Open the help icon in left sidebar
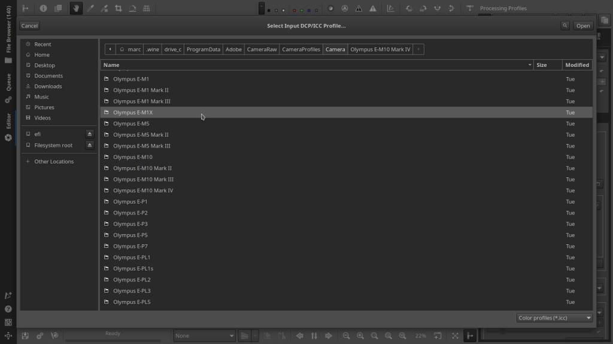The height and width of the screenshot is (344, 613). 8,309
